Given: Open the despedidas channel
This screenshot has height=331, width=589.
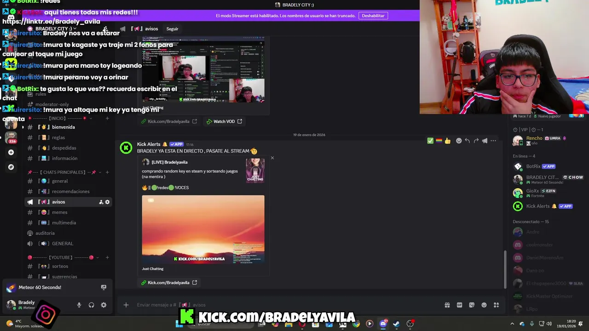Looking at the screenshot, I should (68, 148).
